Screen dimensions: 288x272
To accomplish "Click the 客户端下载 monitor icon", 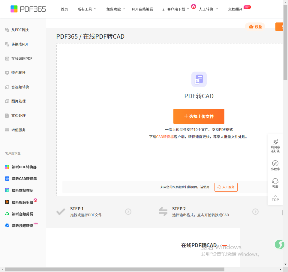I will click(163, 9).
